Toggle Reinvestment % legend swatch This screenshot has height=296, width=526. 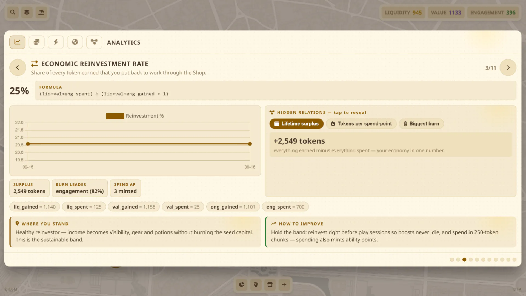[115, 116]
